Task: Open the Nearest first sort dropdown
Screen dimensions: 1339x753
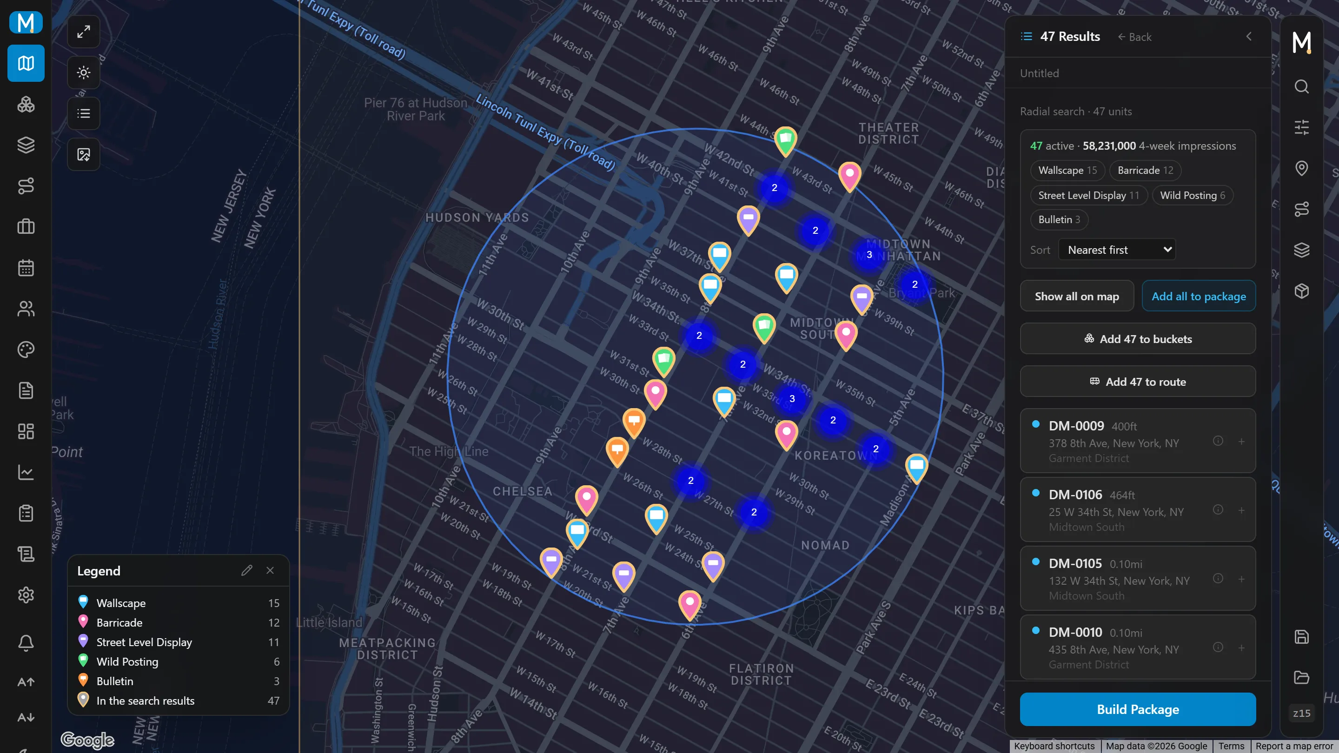Action: 1116,250
